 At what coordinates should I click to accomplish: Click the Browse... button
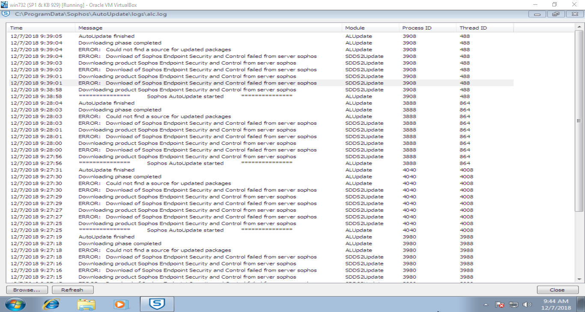tap(27, 290)
